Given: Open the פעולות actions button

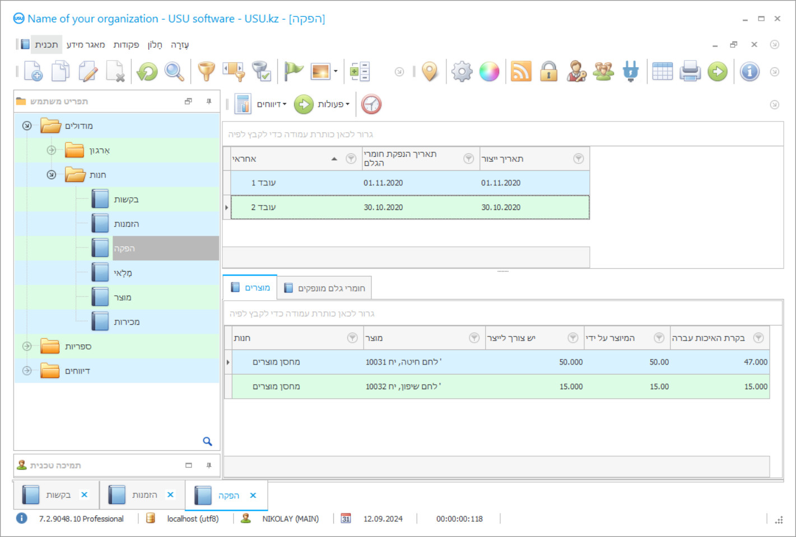Looking at the screenshot, I should coord(323,104).
